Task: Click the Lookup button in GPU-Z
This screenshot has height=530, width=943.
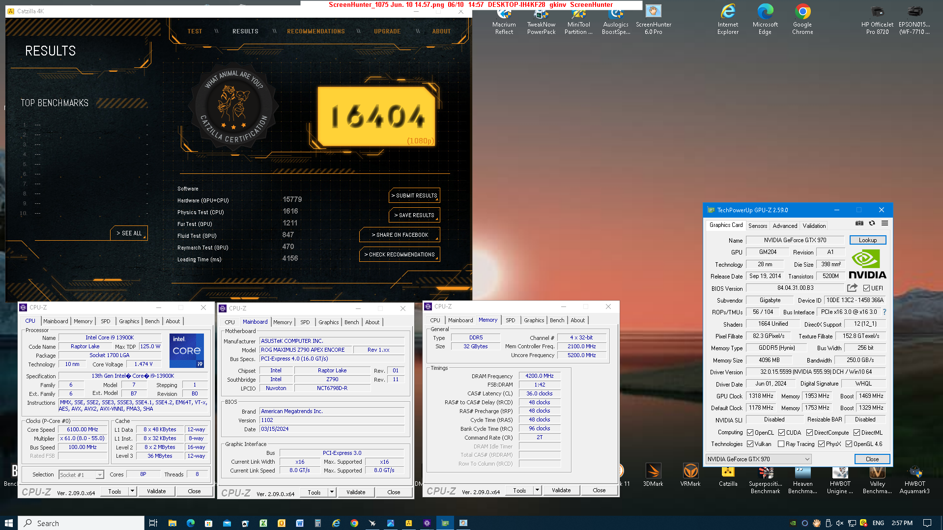Action: 868,240
